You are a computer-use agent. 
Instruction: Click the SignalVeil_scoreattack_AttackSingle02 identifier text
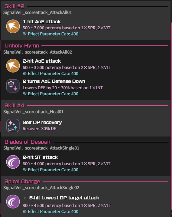coord(41,188)
